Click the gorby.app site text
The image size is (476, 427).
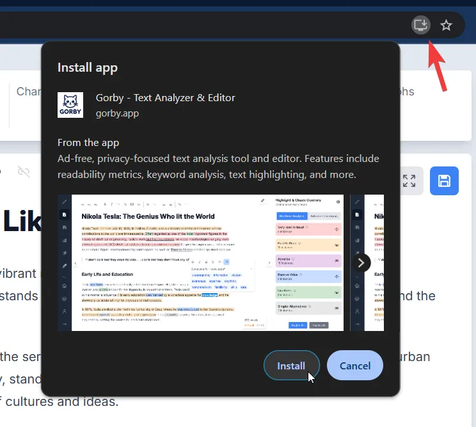pos(118,113)
